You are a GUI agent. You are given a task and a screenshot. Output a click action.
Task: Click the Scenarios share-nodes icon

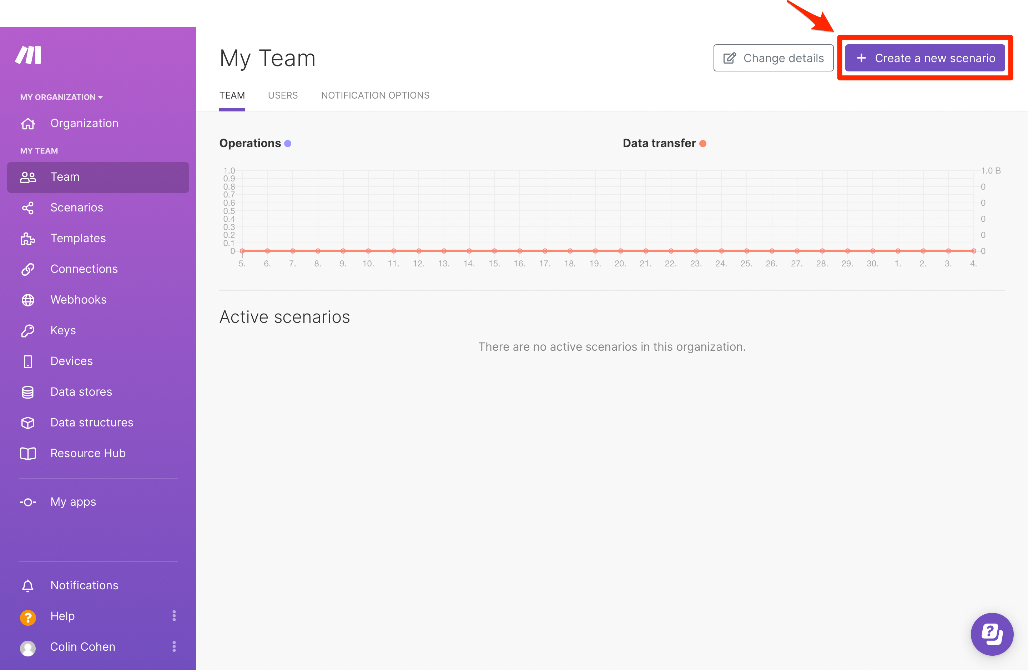point(28,208)
